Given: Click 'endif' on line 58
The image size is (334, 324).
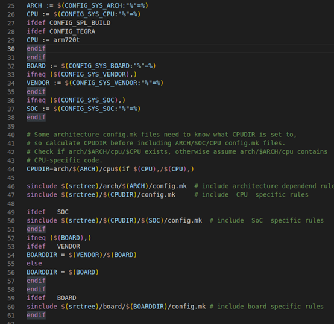Looking at the screenshot, I should pyautogui.click(x=36, y=289).
